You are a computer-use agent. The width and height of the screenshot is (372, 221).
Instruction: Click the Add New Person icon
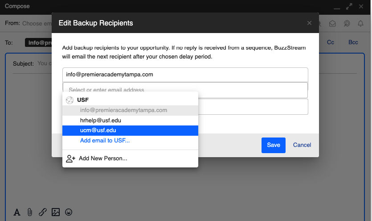70,158
